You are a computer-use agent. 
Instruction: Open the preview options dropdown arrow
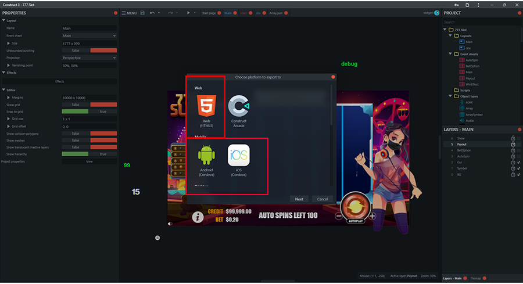[x=195, y=13]
